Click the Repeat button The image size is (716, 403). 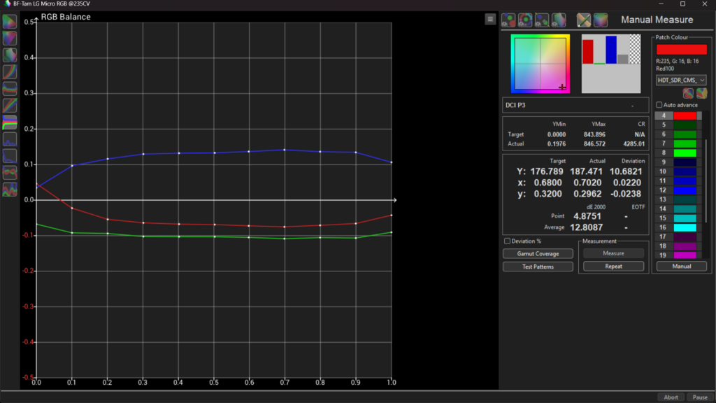pyautogui.click(x=613, y=267)
